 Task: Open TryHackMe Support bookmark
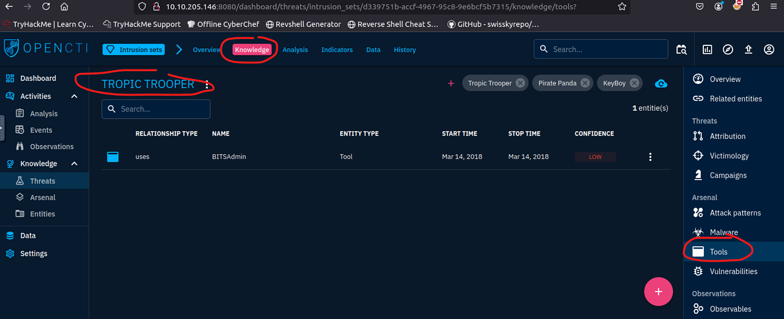(x=142, y=24)
